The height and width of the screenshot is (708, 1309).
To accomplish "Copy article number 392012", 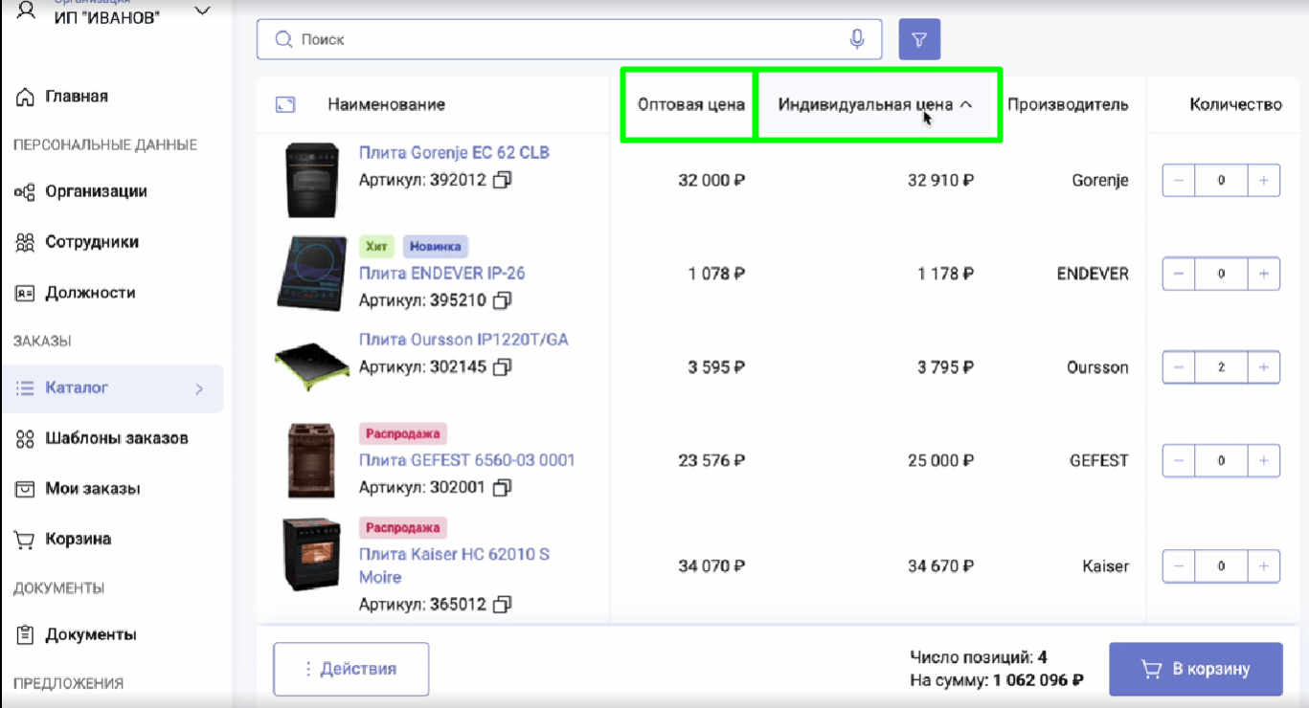I will click(x=503, y=180).
